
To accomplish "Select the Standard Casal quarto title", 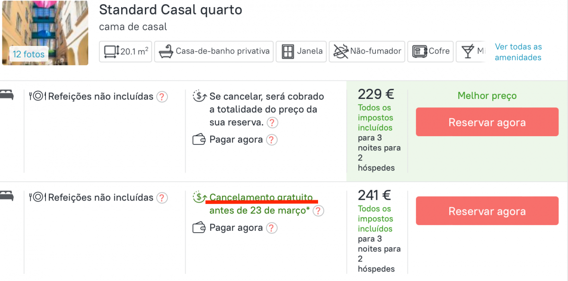I will click(x=170, y=10).
